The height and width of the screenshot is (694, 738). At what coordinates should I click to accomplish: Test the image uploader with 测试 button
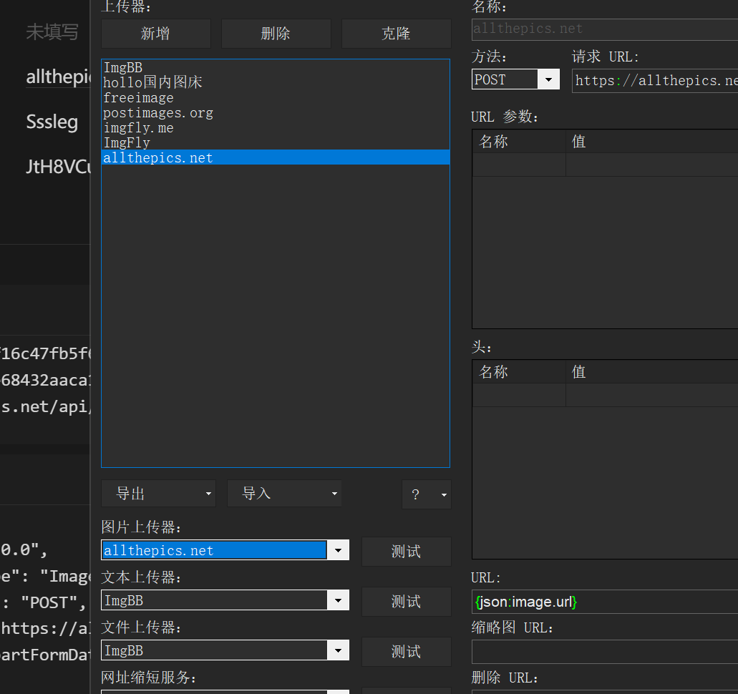click(x=406, y=552)
